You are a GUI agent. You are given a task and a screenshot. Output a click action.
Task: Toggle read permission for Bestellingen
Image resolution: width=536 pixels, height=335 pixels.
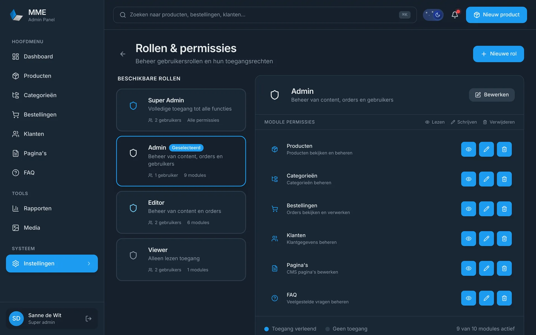[468, 209]
